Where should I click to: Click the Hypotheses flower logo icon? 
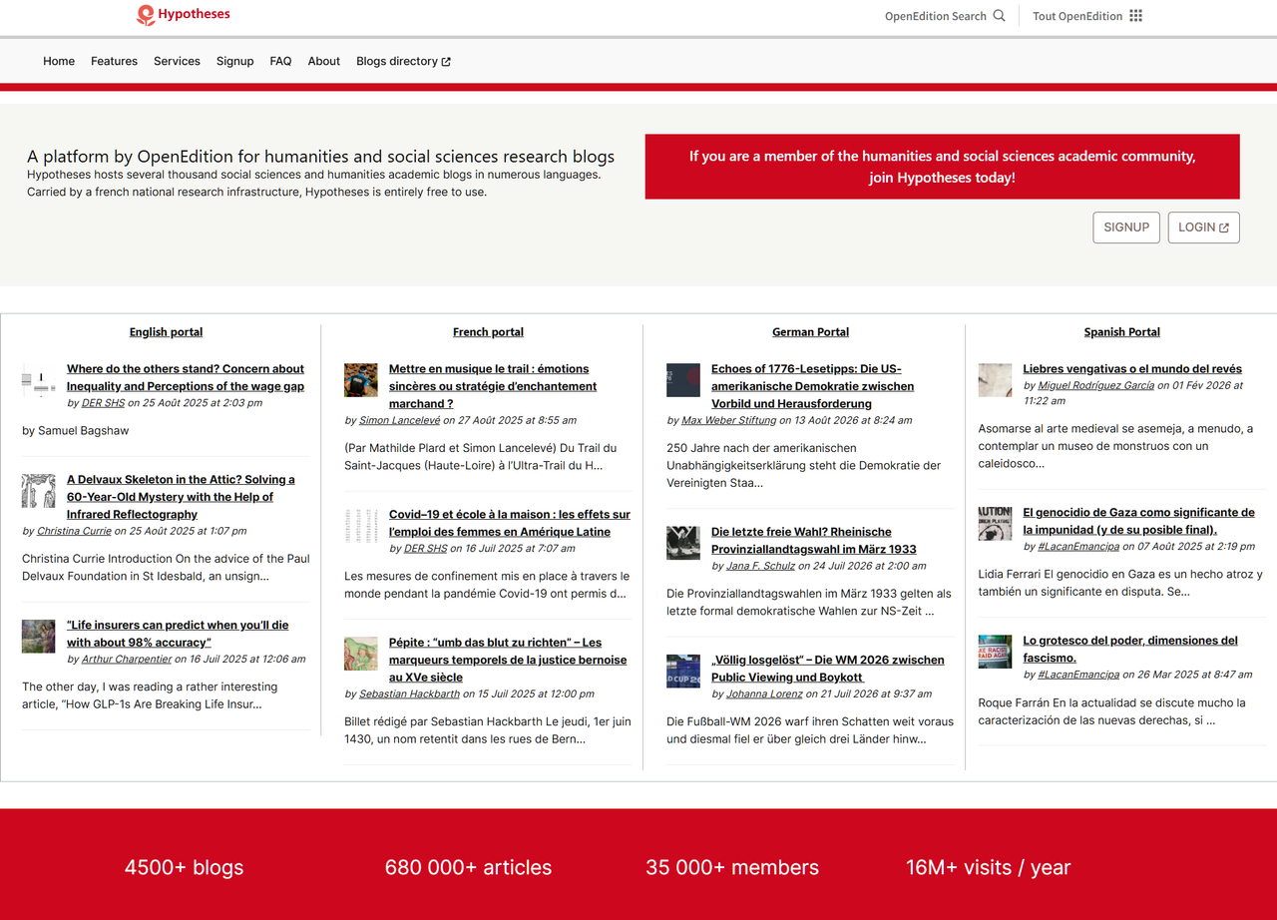[146, 15]
